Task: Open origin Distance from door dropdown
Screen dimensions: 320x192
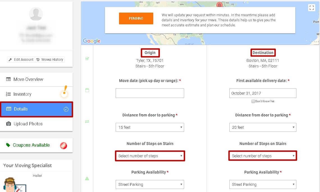Action: 150,127
